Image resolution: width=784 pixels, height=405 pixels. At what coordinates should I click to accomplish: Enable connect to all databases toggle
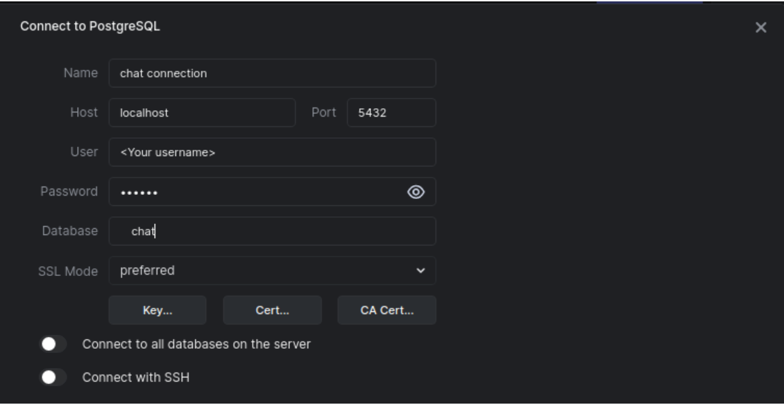coord(54,345)
